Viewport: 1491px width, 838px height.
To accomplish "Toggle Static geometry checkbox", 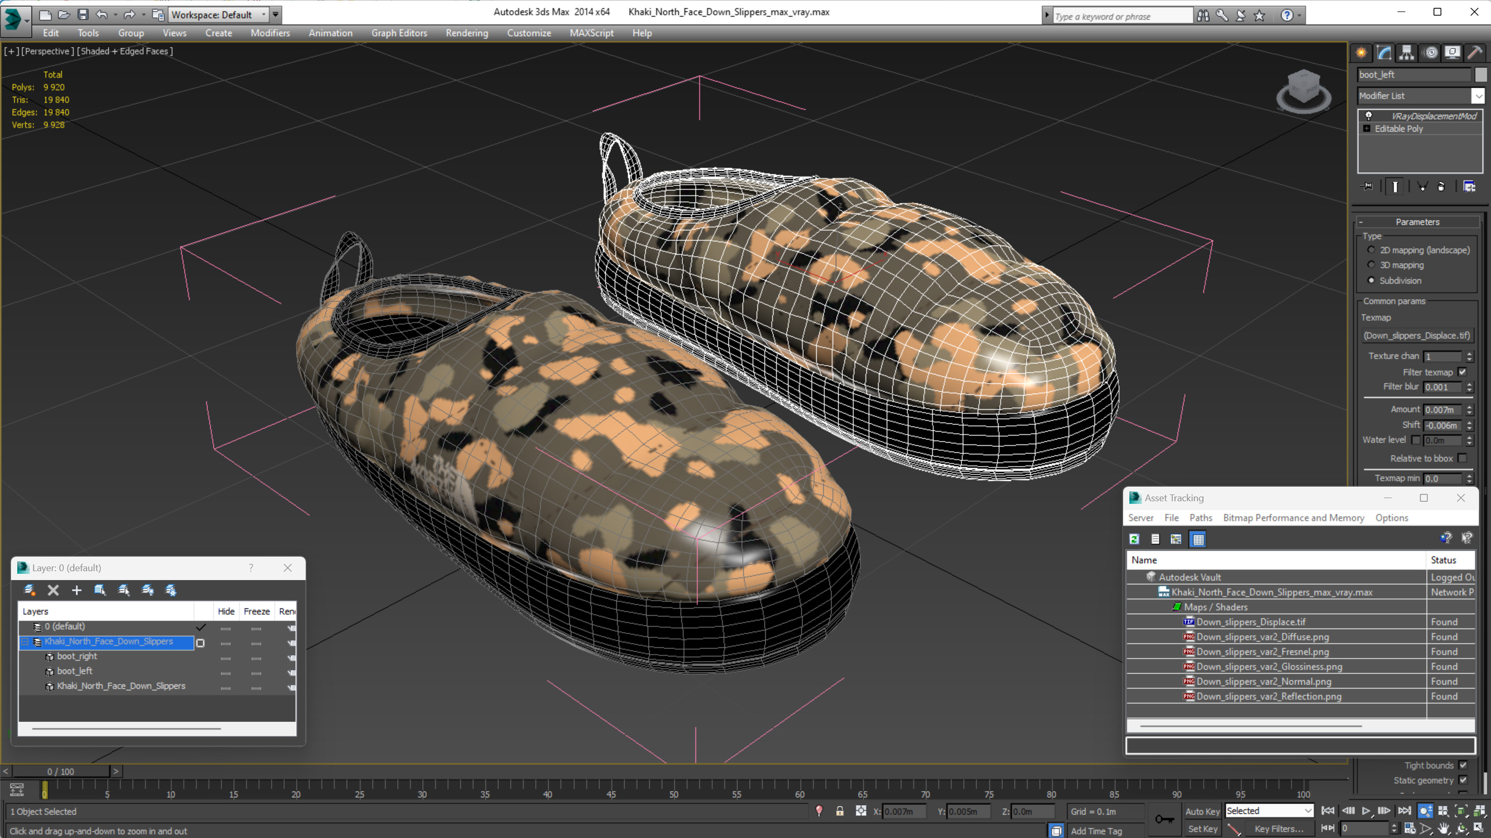I will (x=1463, y=780).
